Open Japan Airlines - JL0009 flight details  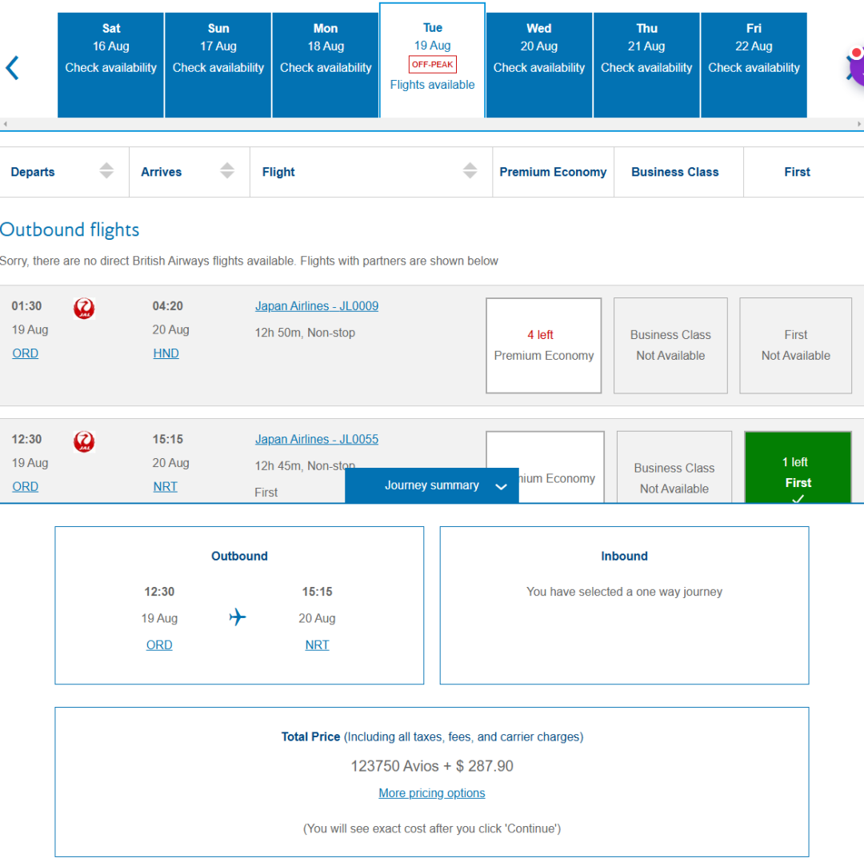point(316,306)
